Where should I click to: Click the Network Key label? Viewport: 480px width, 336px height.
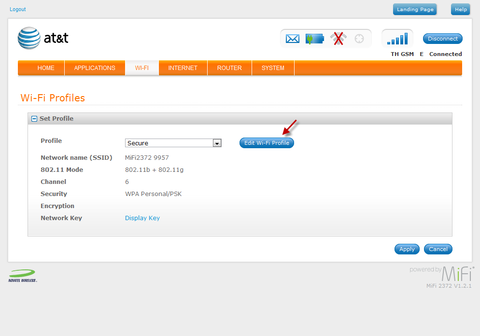click(x=61, y=218)
